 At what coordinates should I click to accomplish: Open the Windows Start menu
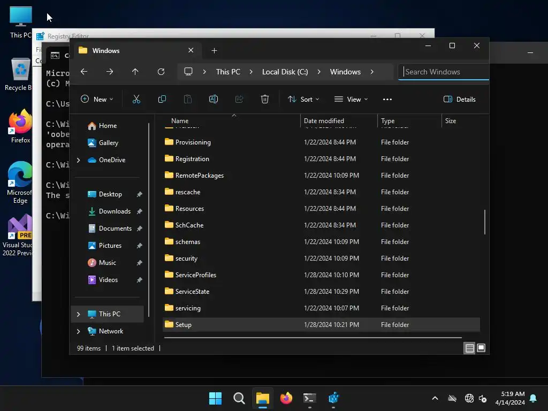(x=215, y=398)
